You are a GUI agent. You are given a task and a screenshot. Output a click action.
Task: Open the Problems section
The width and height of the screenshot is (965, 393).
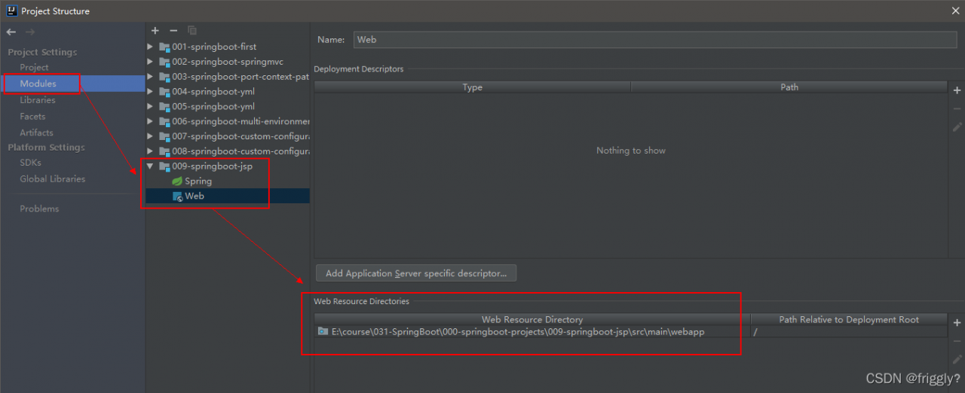pyautogui.click(x=39, y=209)
